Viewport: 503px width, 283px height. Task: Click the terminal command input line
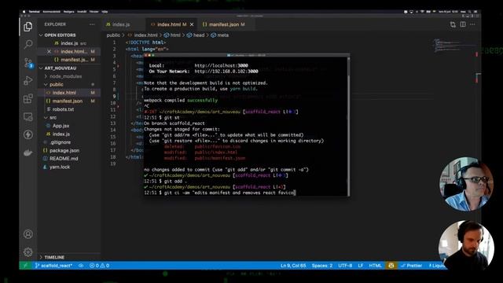(x=220, y=193)
